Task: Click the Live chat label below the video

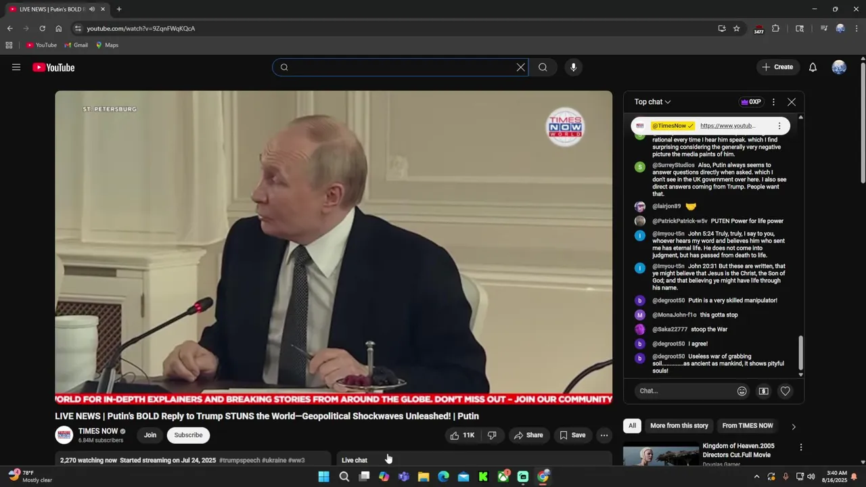Action: [x=355, y=460]
